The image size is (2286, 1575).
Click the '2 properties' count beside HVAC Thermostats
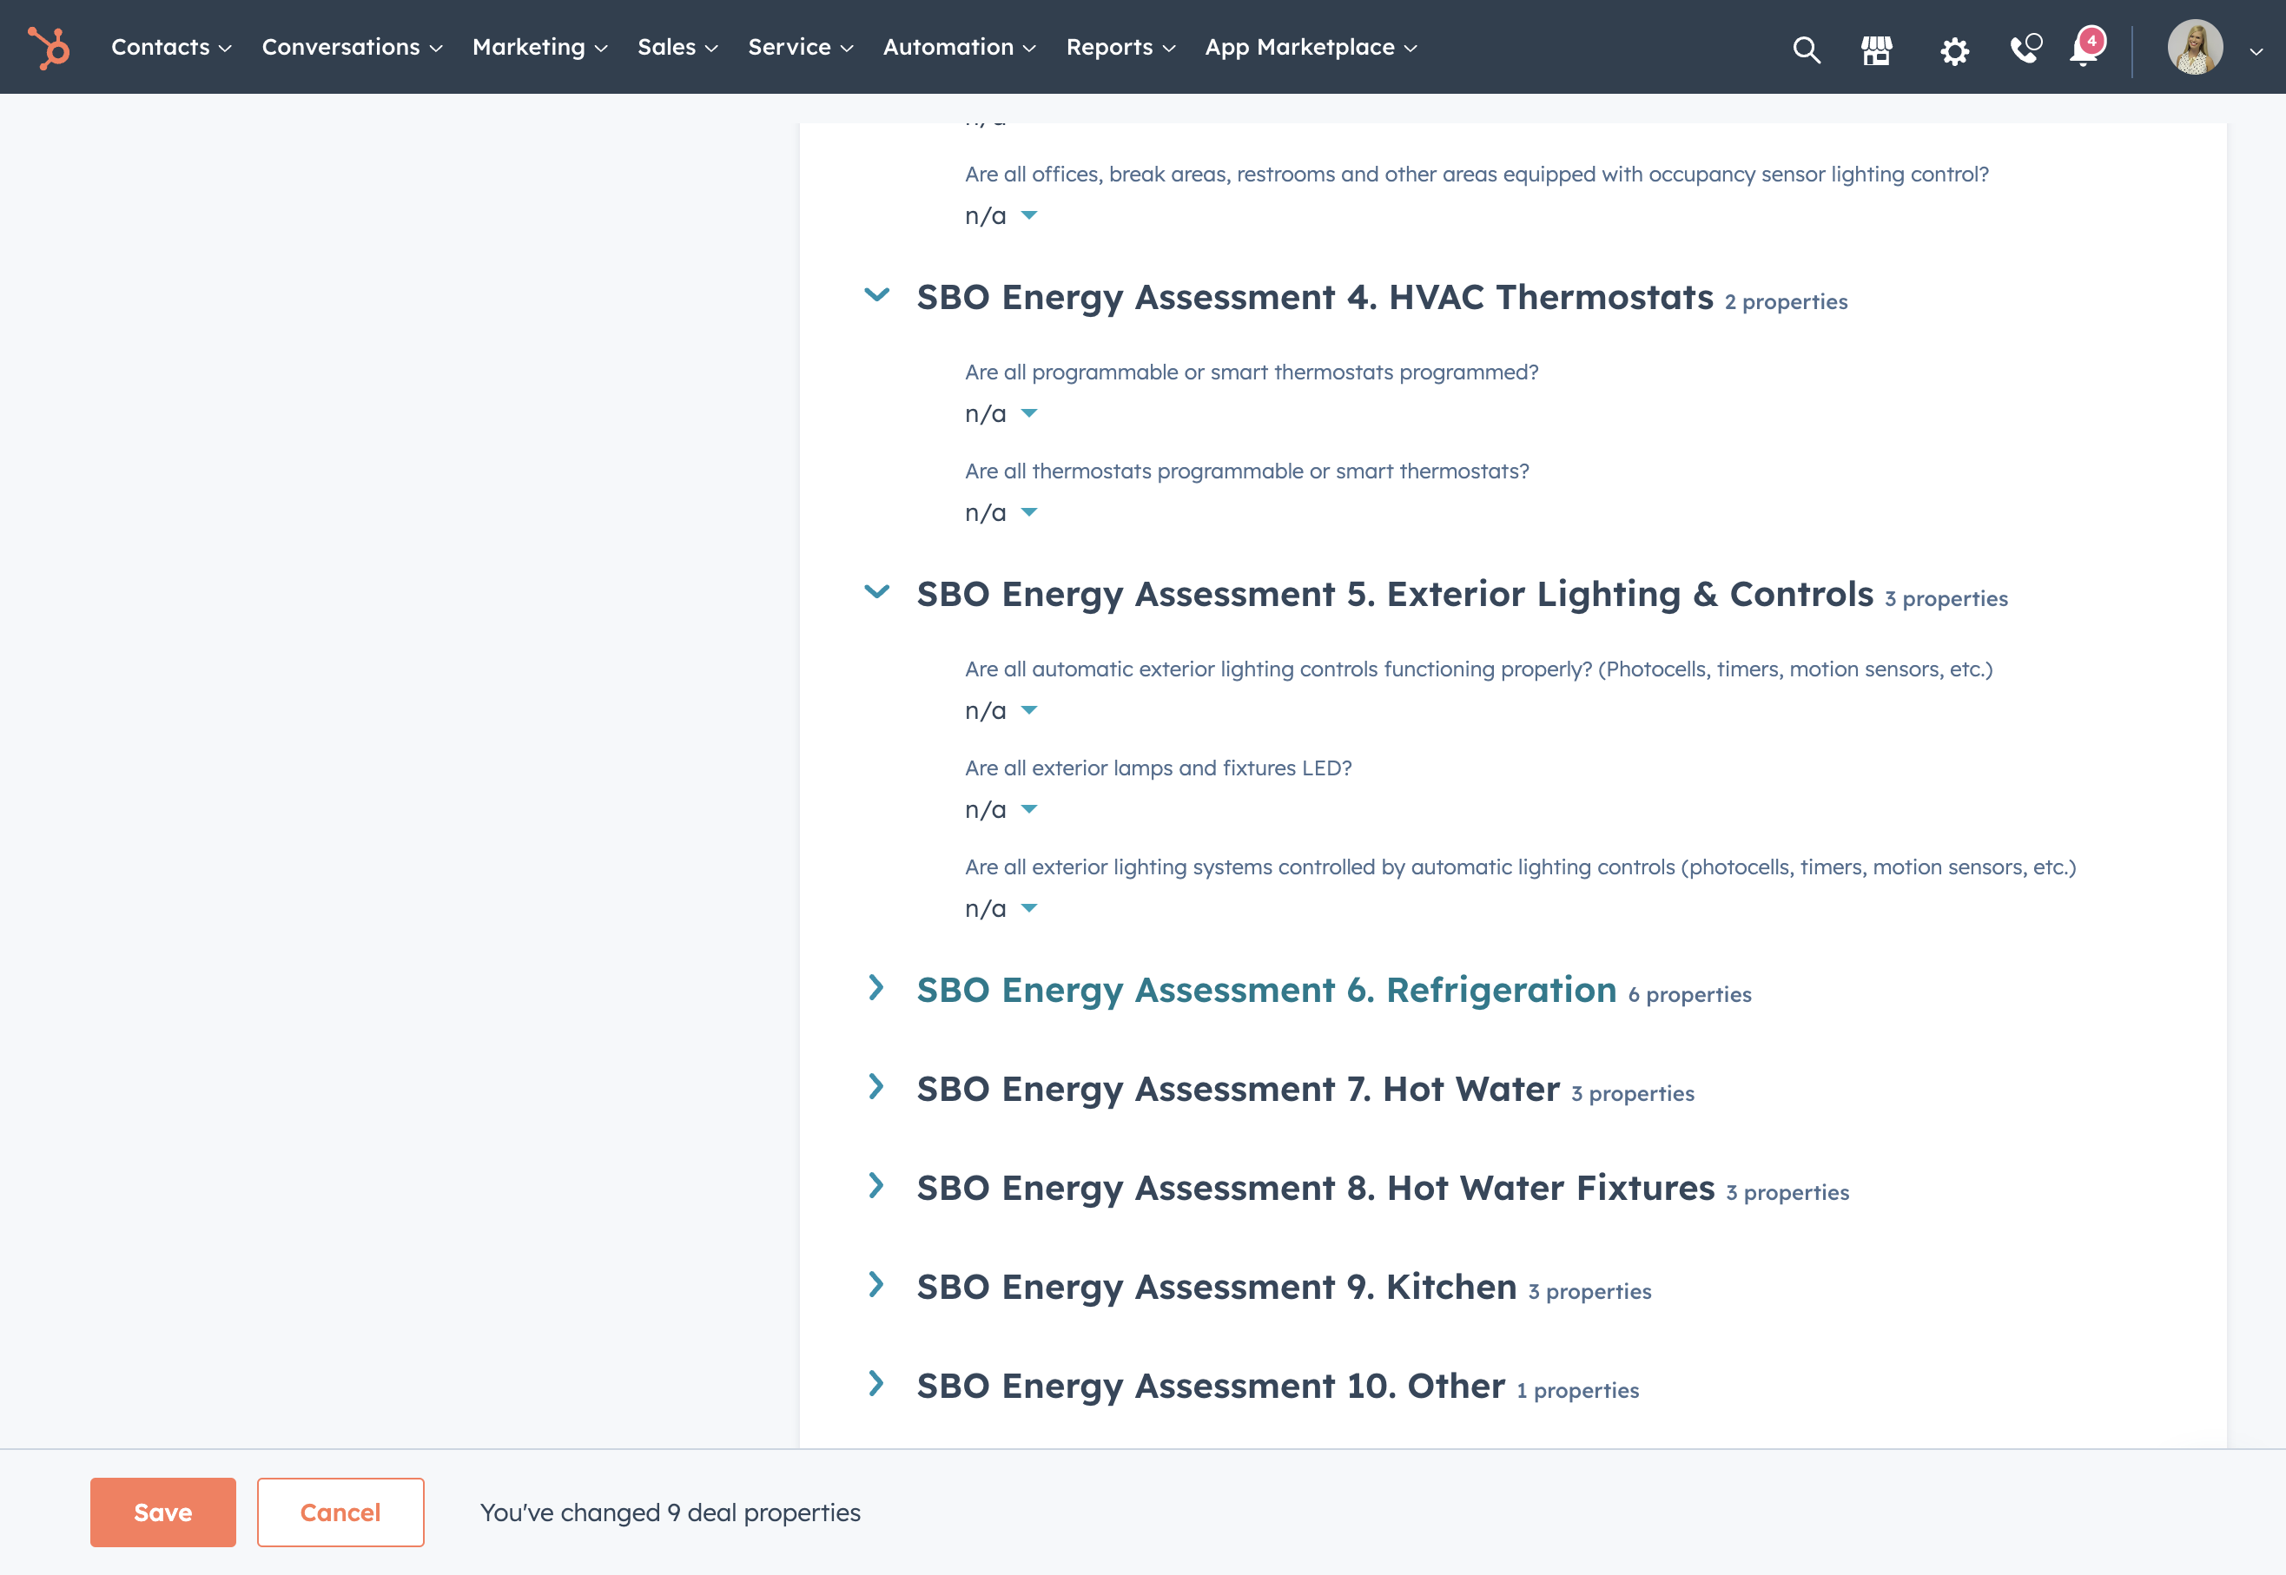[x=1786, y=301]
